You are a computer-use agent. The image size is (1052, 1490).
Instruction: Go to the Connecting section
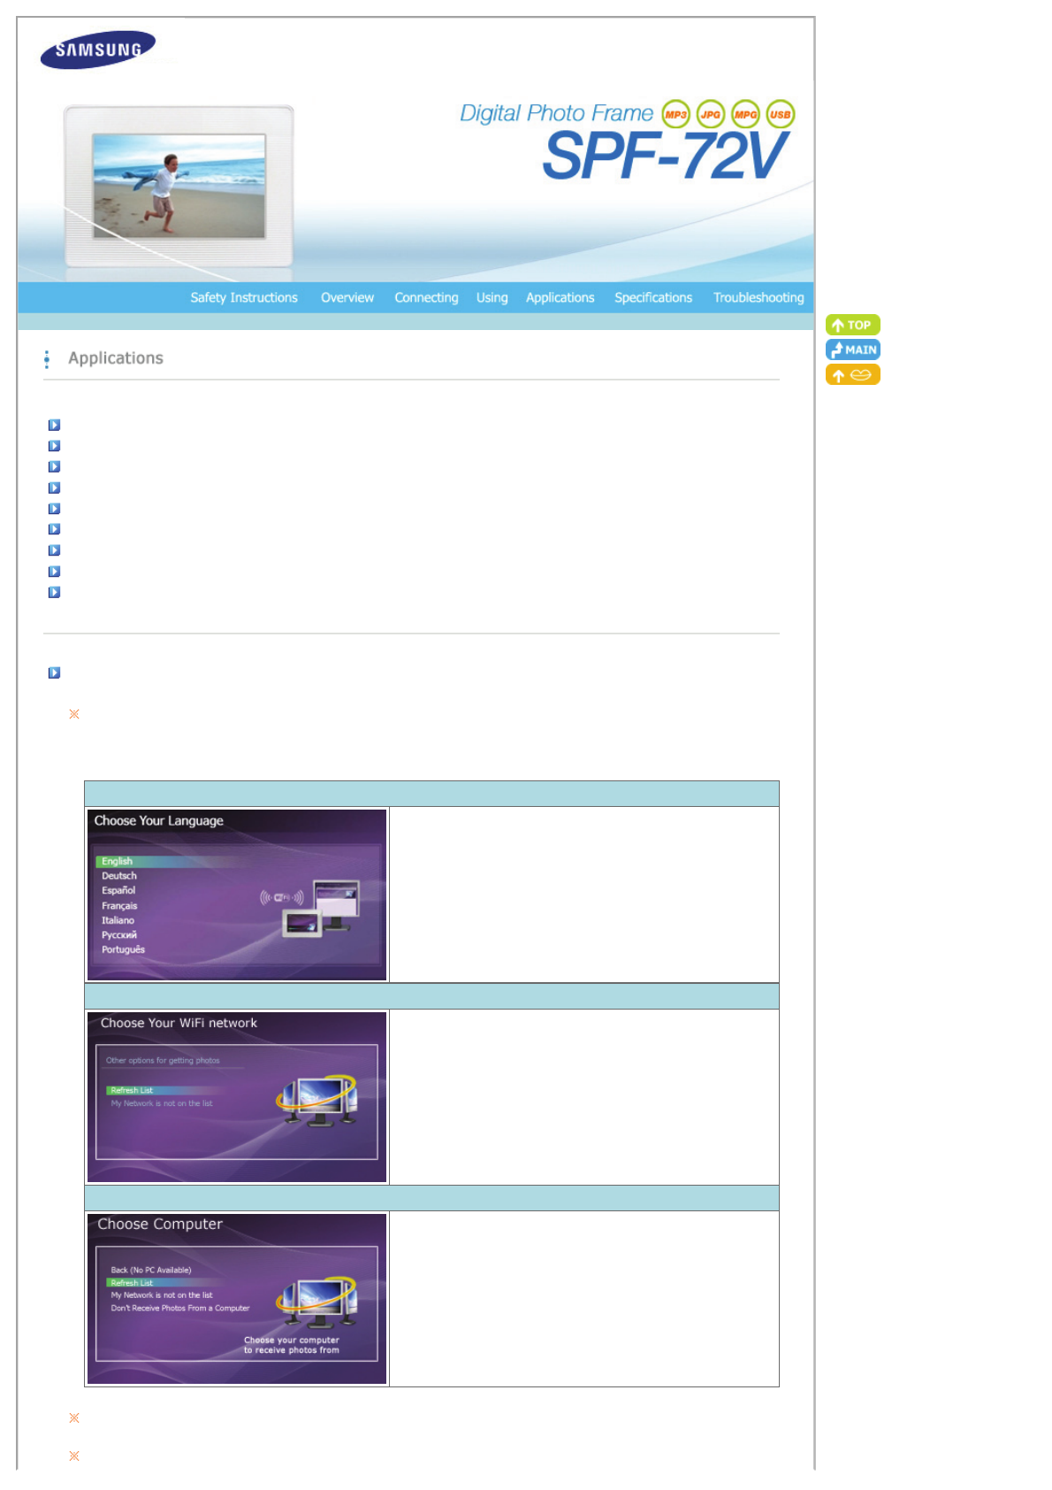pyautogui.click(x=426, y=297)
